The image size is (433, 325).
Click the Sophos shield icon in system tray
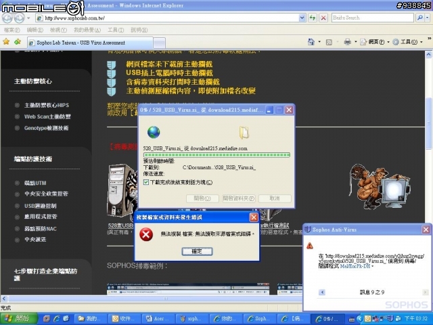point(390,319)
